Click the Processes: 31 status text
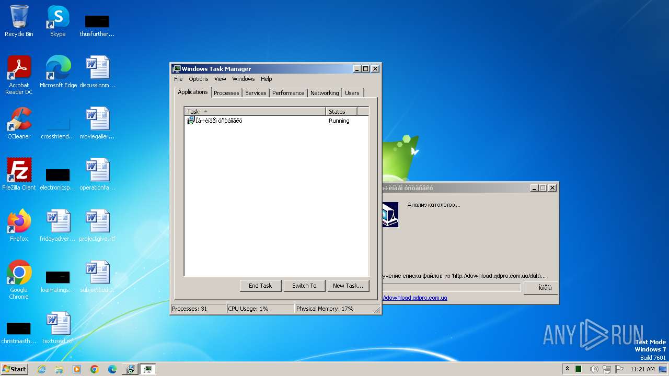The width and height of the screenshot is (669, 376). click(189, 309)
